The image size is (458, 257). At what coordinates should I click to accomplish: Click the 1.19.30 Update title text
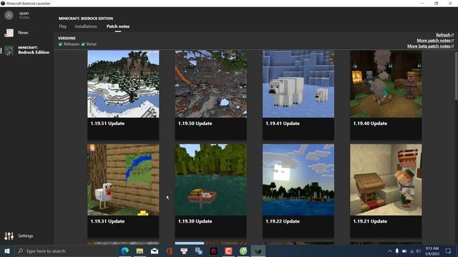pyautogui.click(x=195, y=221)
